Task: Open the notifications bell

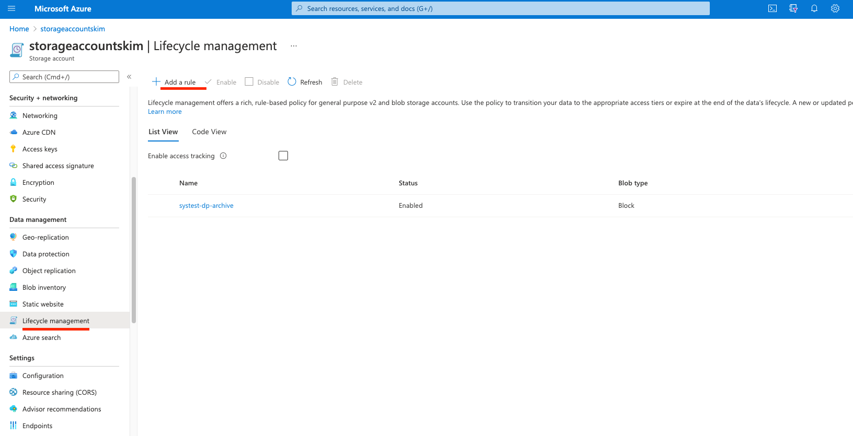Action: pos(814,9)
